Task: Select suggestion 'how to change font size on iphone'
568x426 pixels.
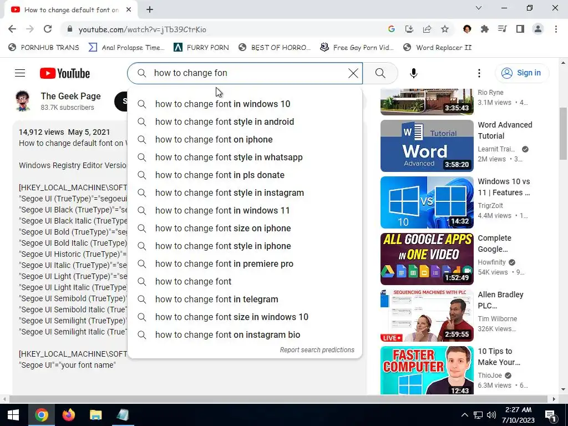Action: point(245,228)
